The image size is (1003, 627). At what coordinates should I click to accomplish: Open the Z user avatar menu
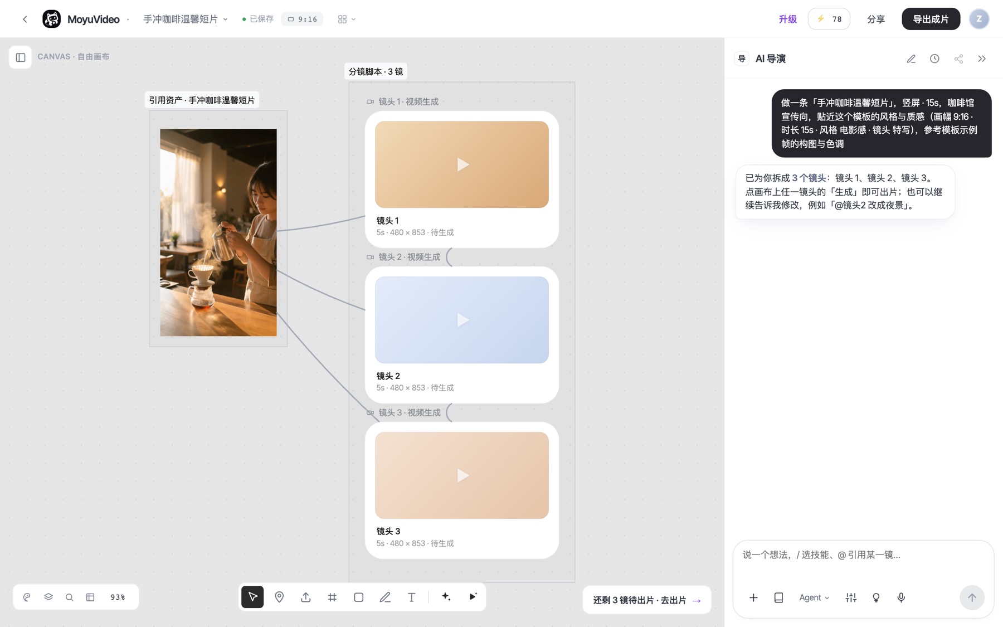coord(979,19)
